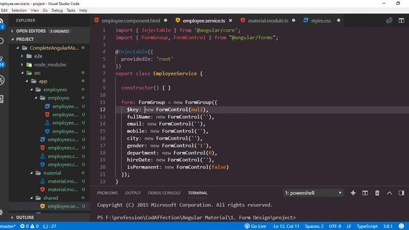Screen dimensions: 409x230
Task: Open the Debug menu
Action: click(57, 10)
